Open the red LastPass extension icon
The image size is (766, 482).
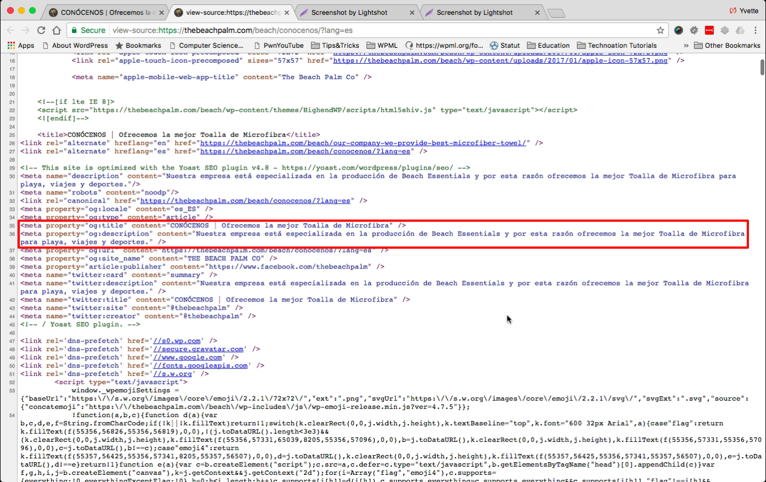[x=709, y=30]
